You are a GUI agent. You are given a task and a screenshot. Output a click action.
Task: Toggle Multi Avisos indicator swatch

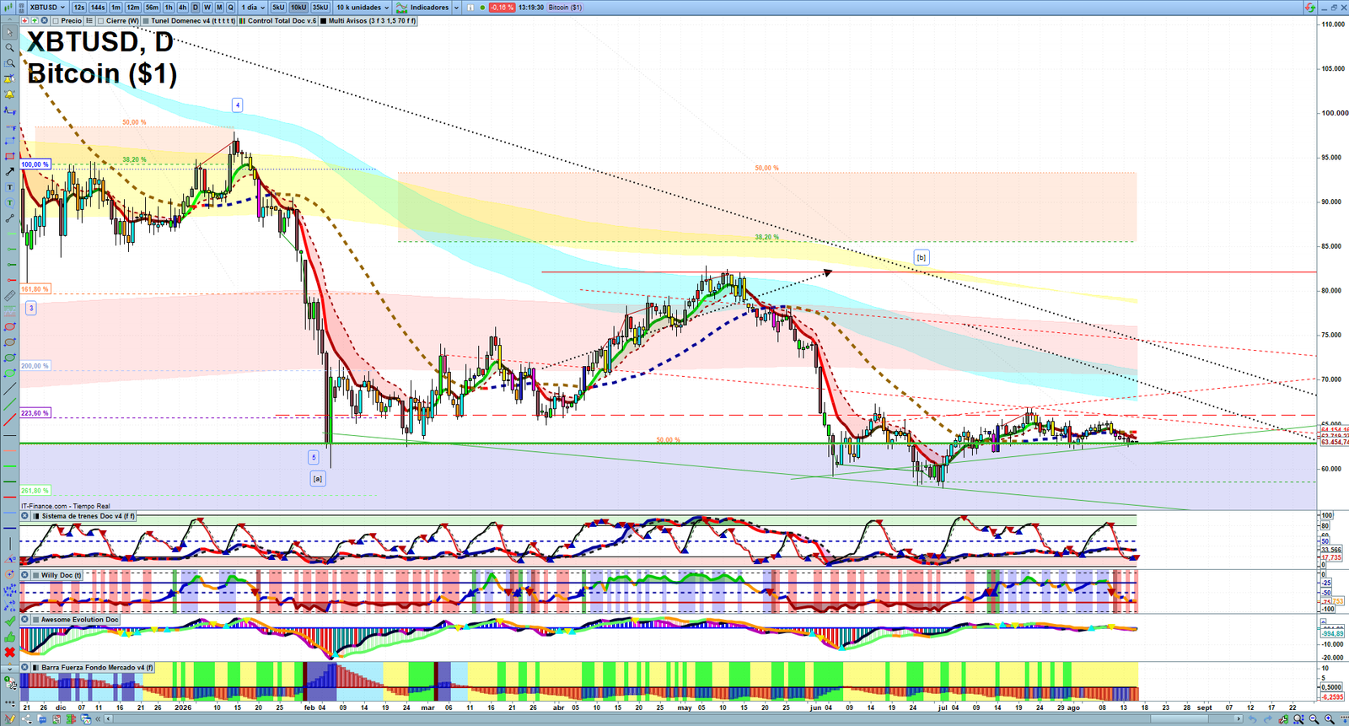click(324, 21)
